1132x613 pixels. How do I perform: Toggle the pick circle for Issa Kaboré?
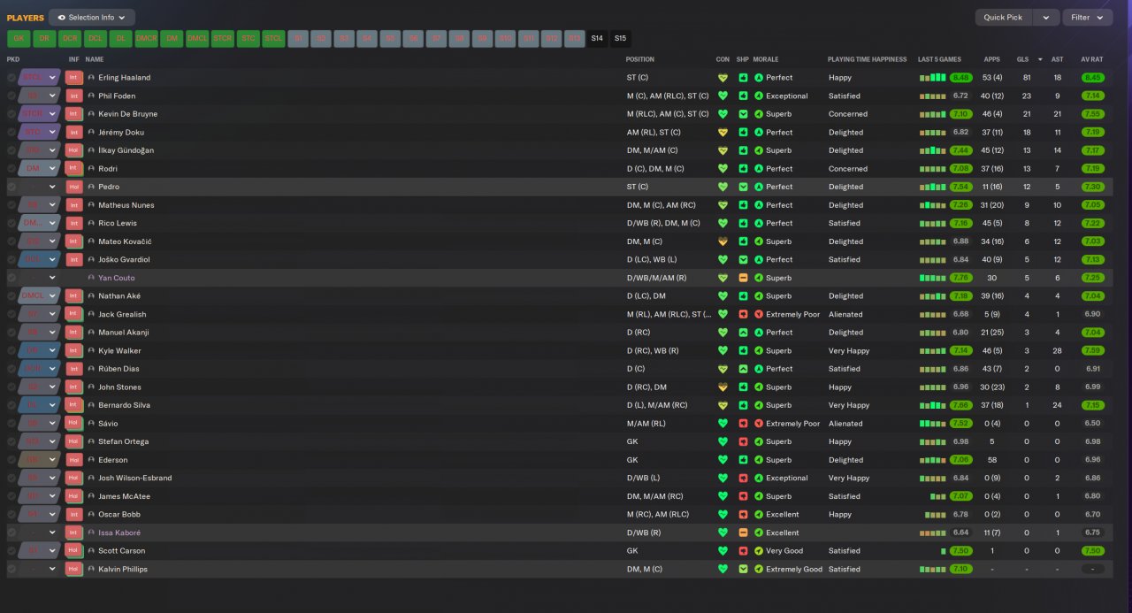[x=11, y=533]
